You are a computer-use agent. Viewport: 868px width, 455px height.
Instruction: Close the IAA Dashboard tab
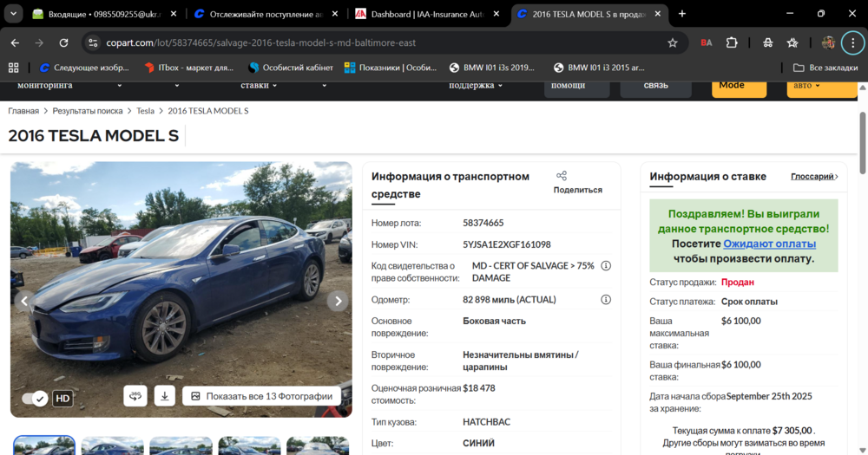click(x=496, y=14)
